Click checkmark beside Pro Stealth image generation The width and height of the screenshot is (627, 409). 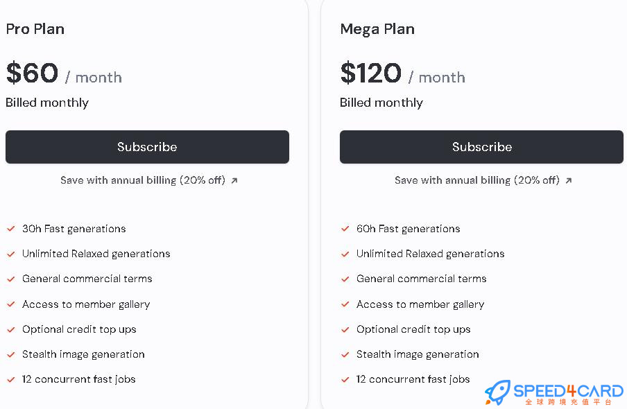(11, 354)
